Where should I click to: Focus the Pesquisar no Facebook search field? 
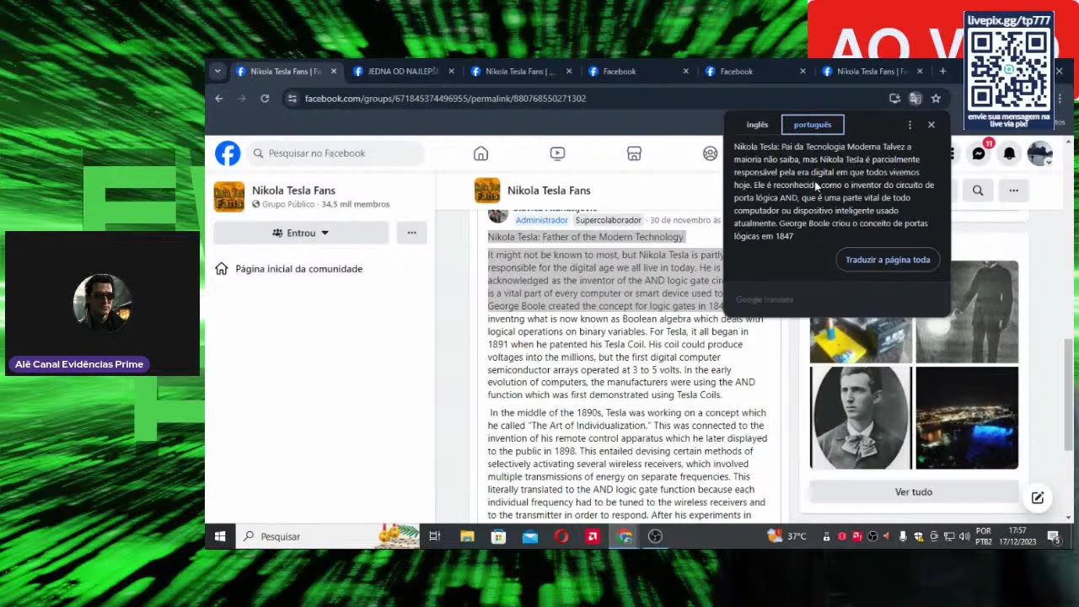(x=336, y=153)
